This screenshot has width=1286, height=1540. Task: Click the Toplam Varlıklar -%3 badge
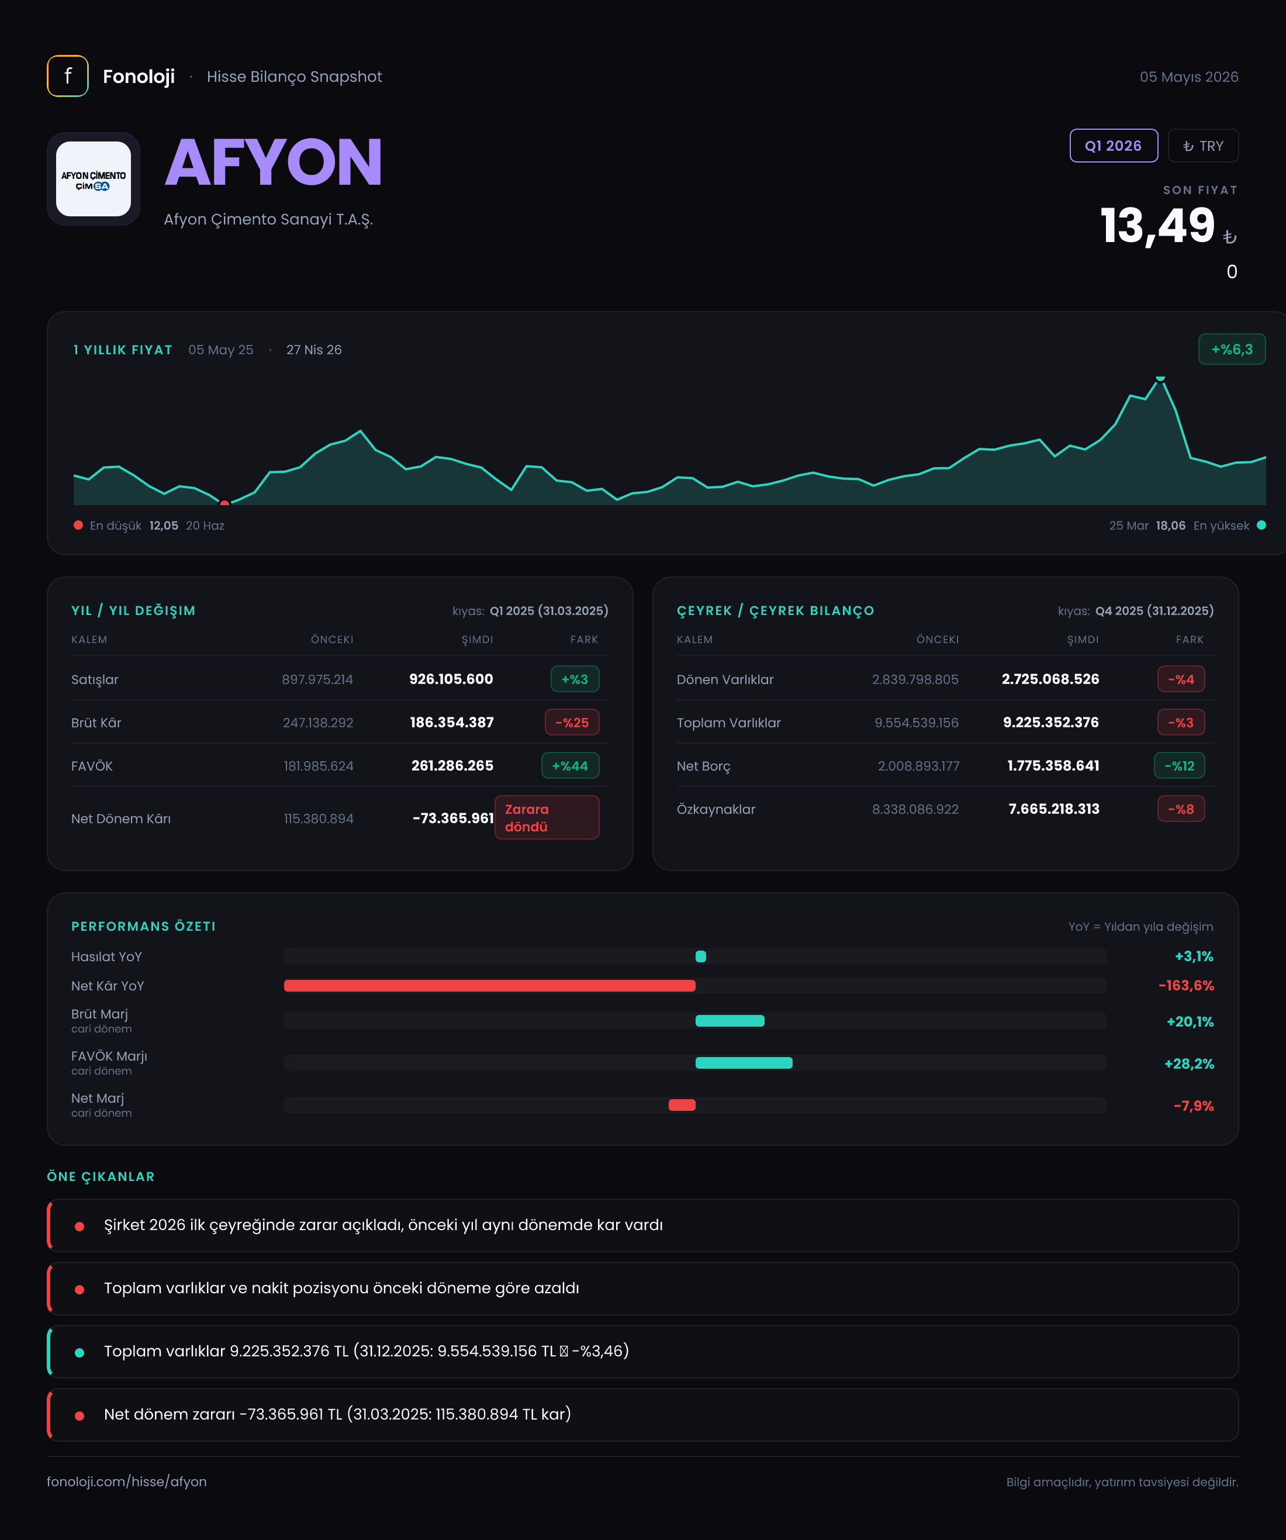tap(1180, 722)
